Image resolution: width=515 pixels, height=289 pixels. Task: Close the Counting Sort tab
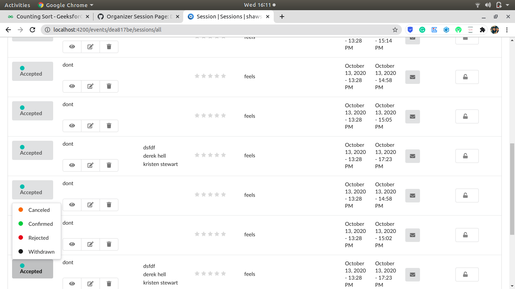click(87, 17)
